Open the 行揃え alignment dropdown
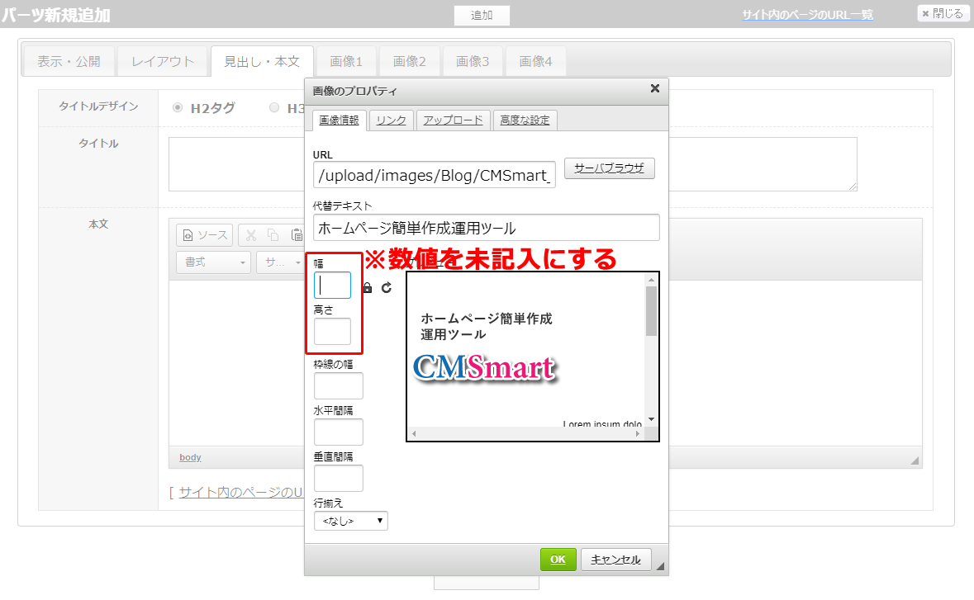The image size is (974, 600). tap(351, 521)
